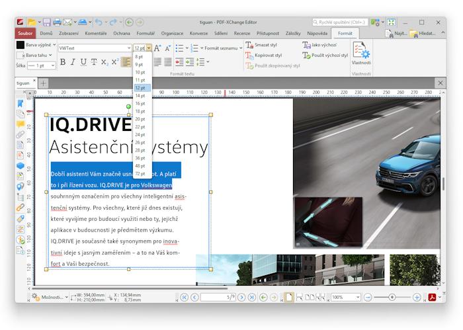Image resolution: width=463 pixels, height=330 pixels.
Task: Switch to the Organizace ribbon tab
Action: pyautogui.click(x=172, y=33)
